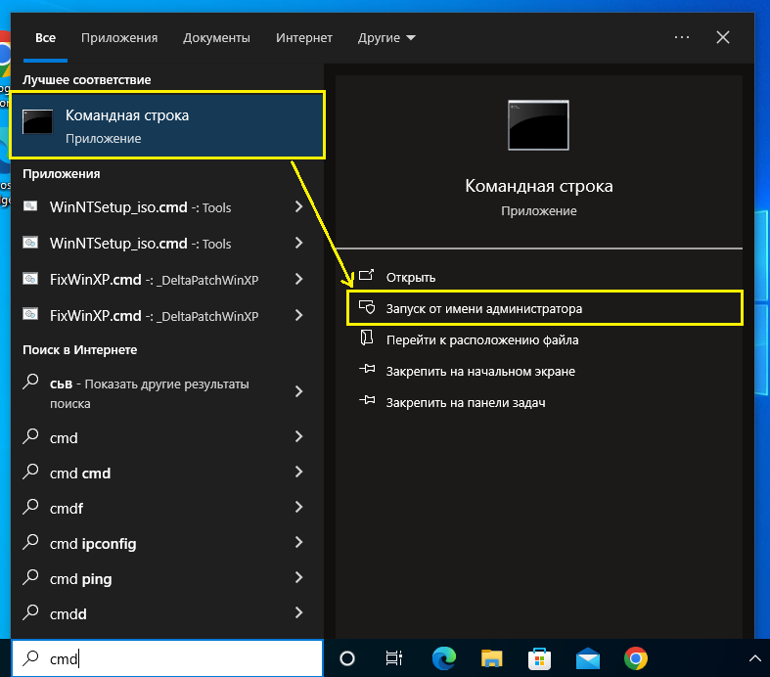Image resolution: width=770 pixels, height=677 pixels.
Task: Open the Другие dropdown tab
Action: point(386,38)
